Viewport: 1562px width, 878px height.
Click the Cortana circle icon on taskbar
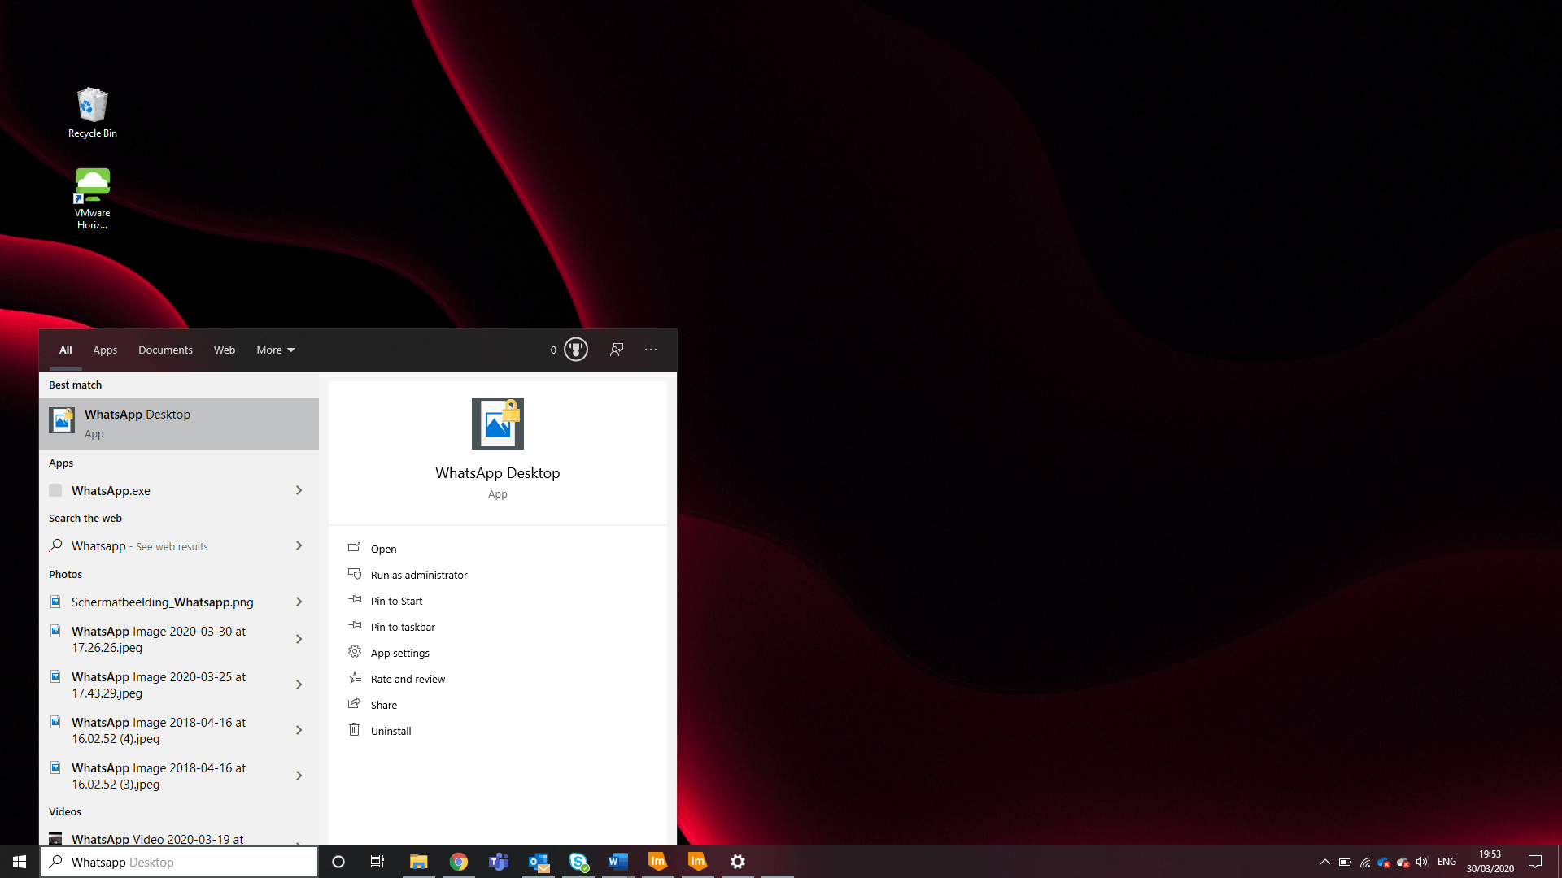click(338, 862)
